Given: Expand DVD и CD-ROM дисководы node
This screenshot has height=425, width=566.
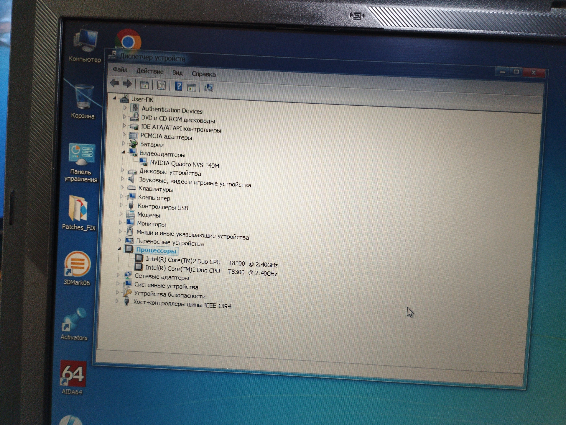Looking at the screenshot, I should pos(124,117).
